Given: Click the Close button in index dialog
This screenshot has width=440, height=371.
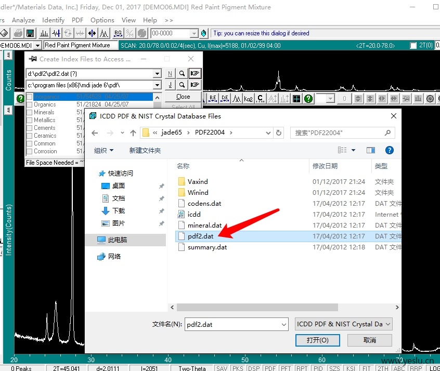Looking at the screenshot, I should coord(183,97).
